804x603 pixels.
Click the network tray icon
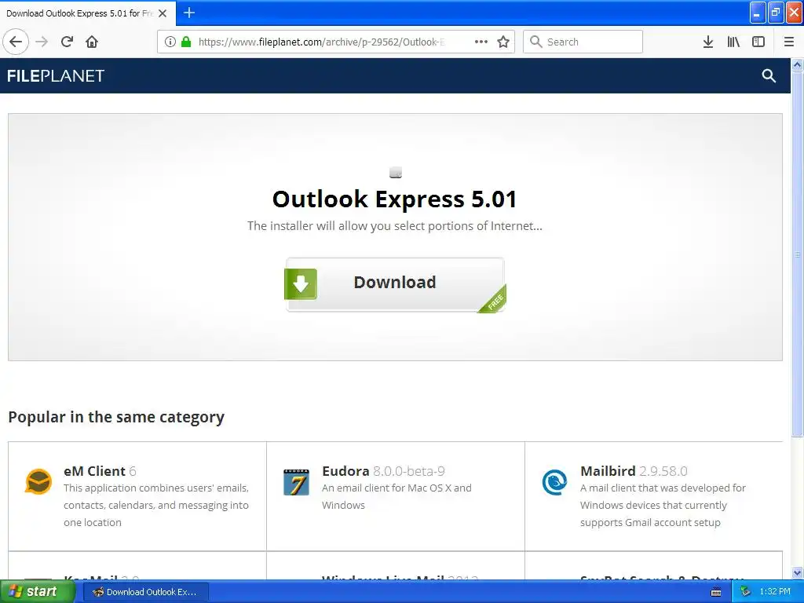746,592
